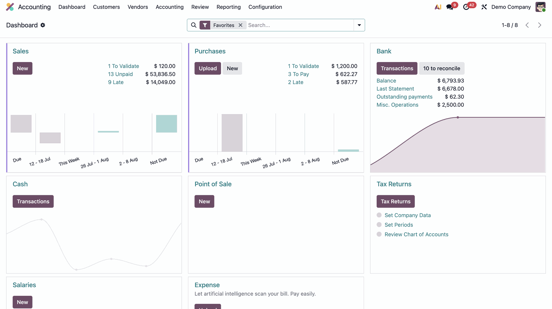Screen dimensions: 552x309
Task: Click the filter funnel icon
Action: click(x=205, y=25)
